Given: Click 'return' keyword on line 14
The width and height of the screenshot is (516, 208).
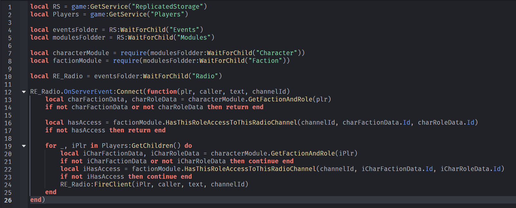Looking at the screenshot, I should pos(237,107).
